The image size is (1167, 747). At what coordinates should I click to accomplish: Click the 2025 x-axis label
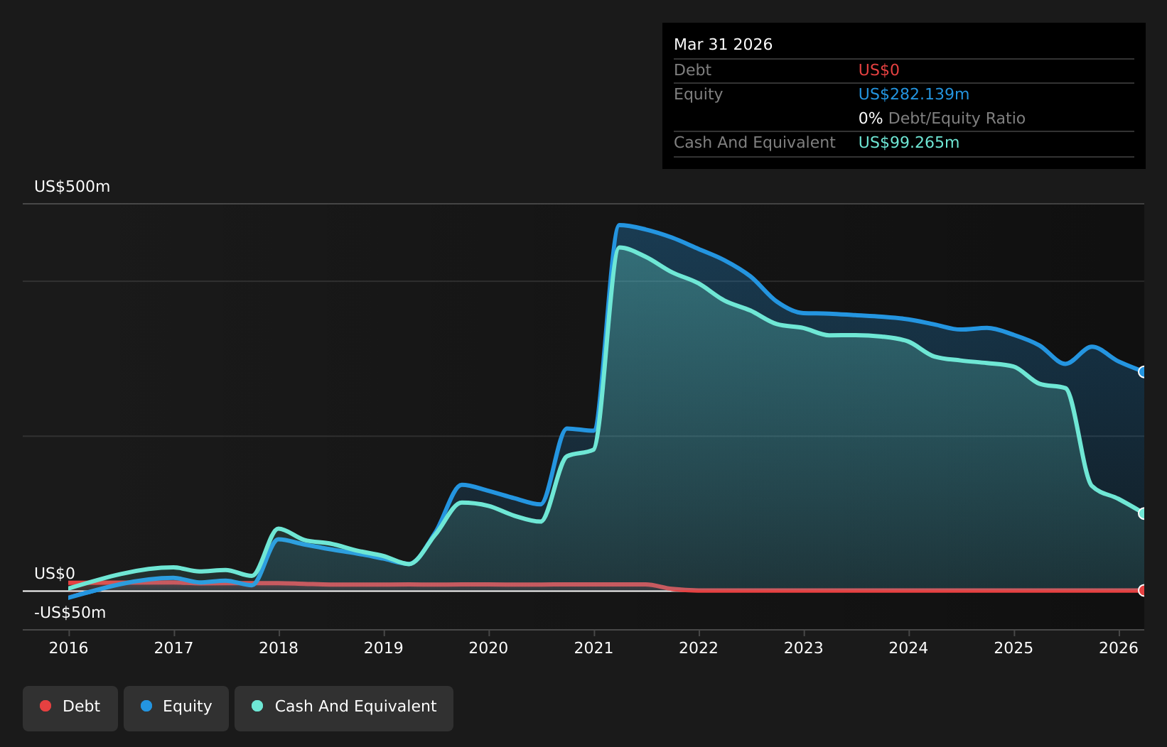tap(1013, 648)
